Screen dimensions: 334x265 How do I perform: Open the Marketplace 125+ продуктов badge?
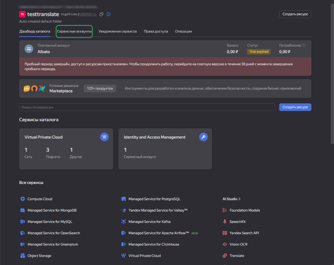click(100, 88)
